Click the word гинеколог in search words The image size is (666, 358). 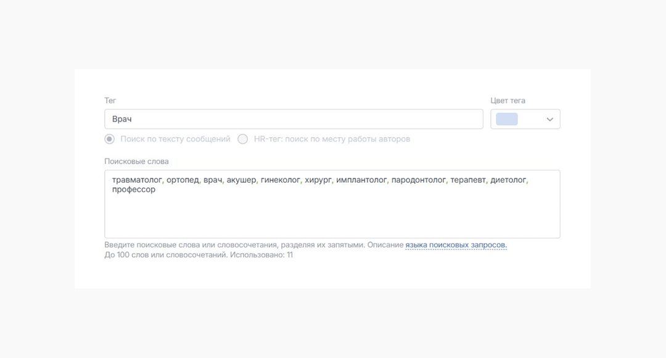[281, 180]
